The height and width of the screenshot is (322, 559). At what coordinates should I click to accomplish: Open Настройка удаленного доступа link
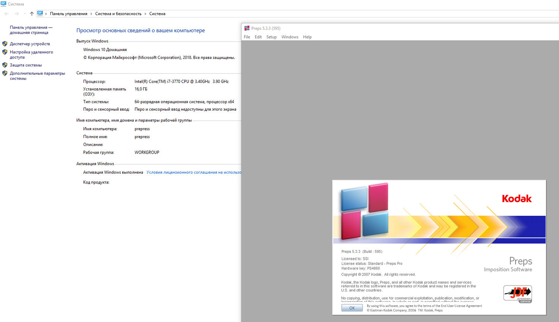[31, 54]
